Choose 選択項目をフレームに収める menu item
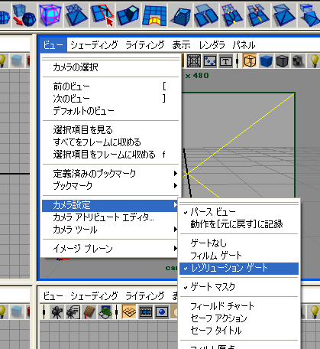 [x=110, y=155]
